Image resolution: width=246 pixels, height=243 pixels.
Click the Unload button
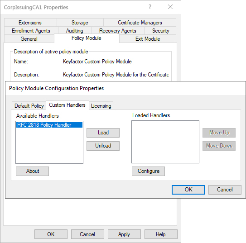coord(103,146)
